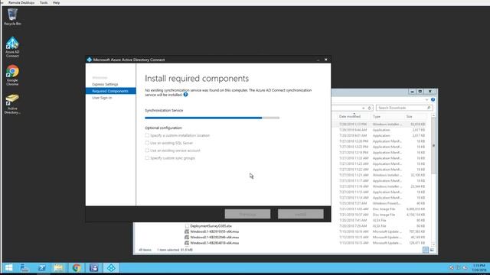The image size is (490, 275).
Task: Check 'Use an existing service account'
Action: pos(147,150)
